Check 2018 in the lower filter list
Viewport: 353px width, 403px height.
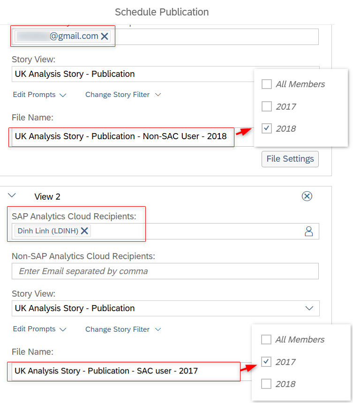click(266, 384)
